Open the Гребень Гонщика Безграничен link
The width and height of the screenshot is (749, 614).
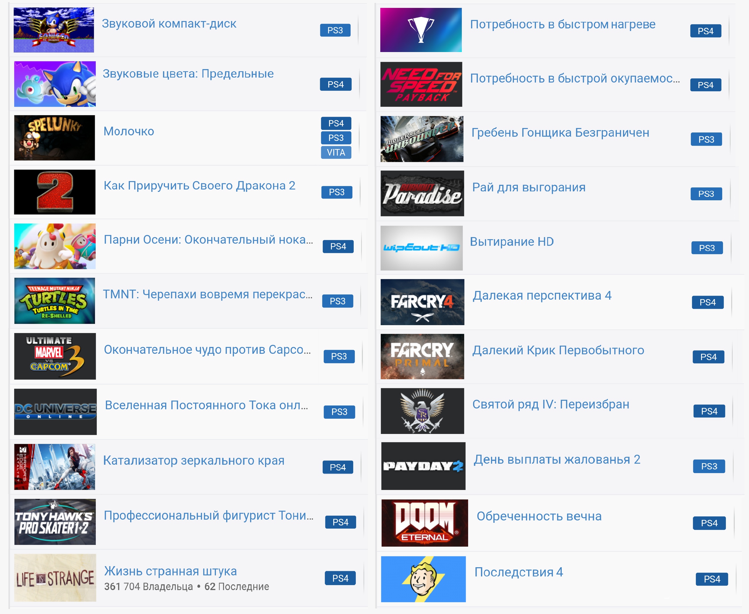click(560, 132)
